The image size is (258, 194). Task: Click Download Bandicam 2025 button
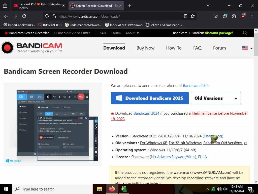point(150,98)
